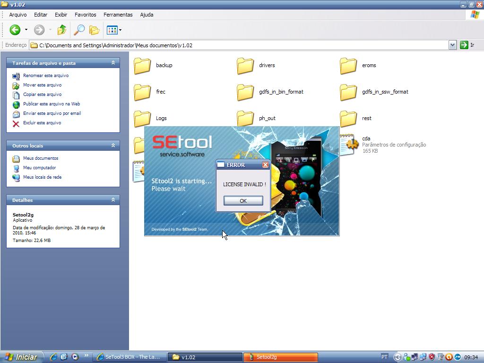484x363 pixels.
Task: Click Copiar este arquivo link
Action: [x=42, y=95]
